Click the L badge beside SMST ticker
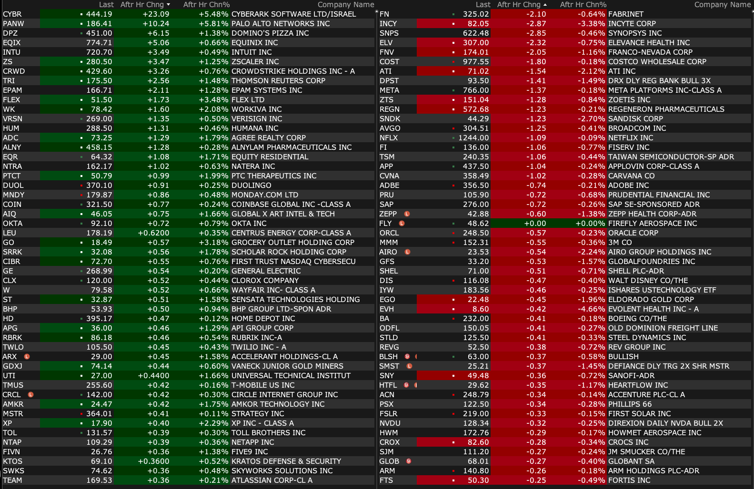754x489 pixels. [409, 366]
